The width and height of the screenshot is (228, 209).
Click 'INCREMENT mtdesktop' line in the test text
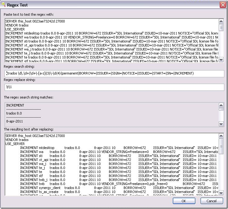pyautogui.click(x=112, y=33)
